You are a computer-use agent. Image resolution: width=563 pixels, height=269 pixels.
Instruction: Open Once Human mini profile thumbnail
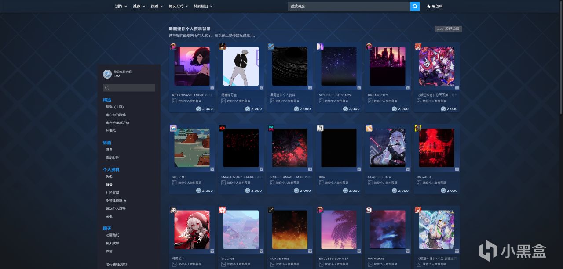point(290,148)
